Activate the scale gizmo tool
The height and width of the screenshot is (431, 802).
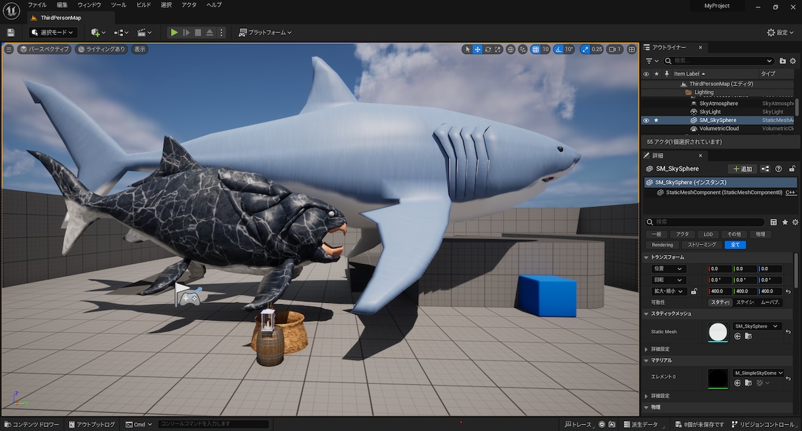498,49
